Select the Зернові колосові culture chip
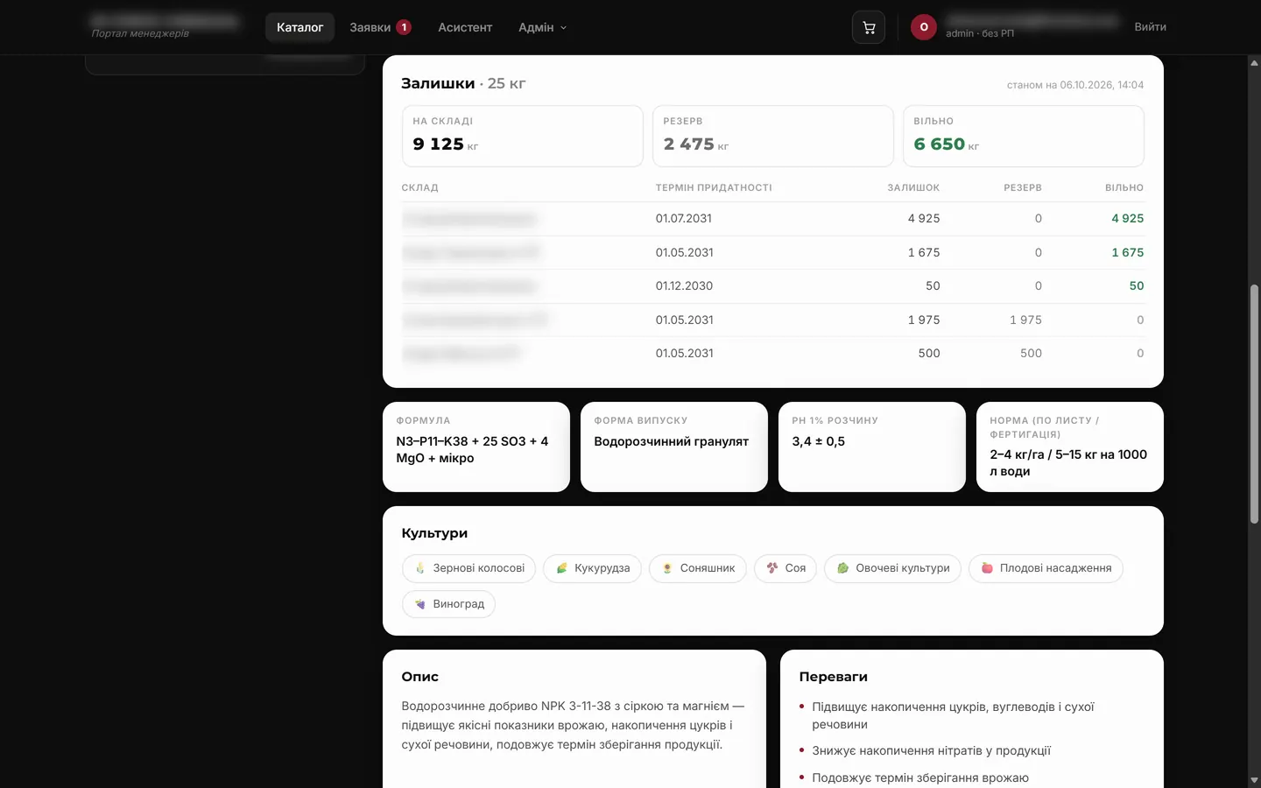This screenshot has height=788, width=1261. tap(469, 568)
